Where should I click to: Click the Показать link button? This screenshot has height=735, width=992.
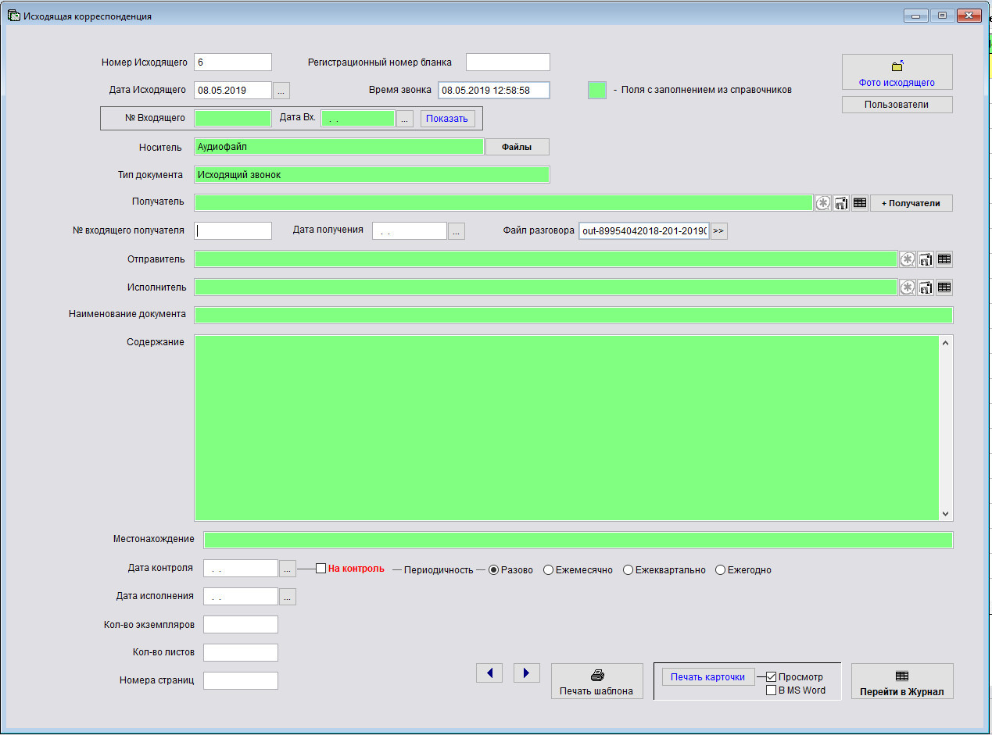coord(448,119)
